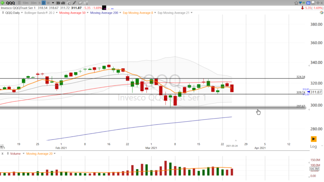Close the Volume pane with X
324x182 pixels.
point(2,154)
